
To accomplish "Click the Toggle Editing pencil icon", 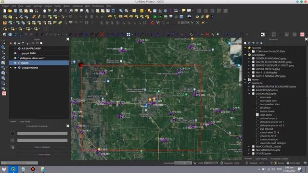I will click(39, 17).
